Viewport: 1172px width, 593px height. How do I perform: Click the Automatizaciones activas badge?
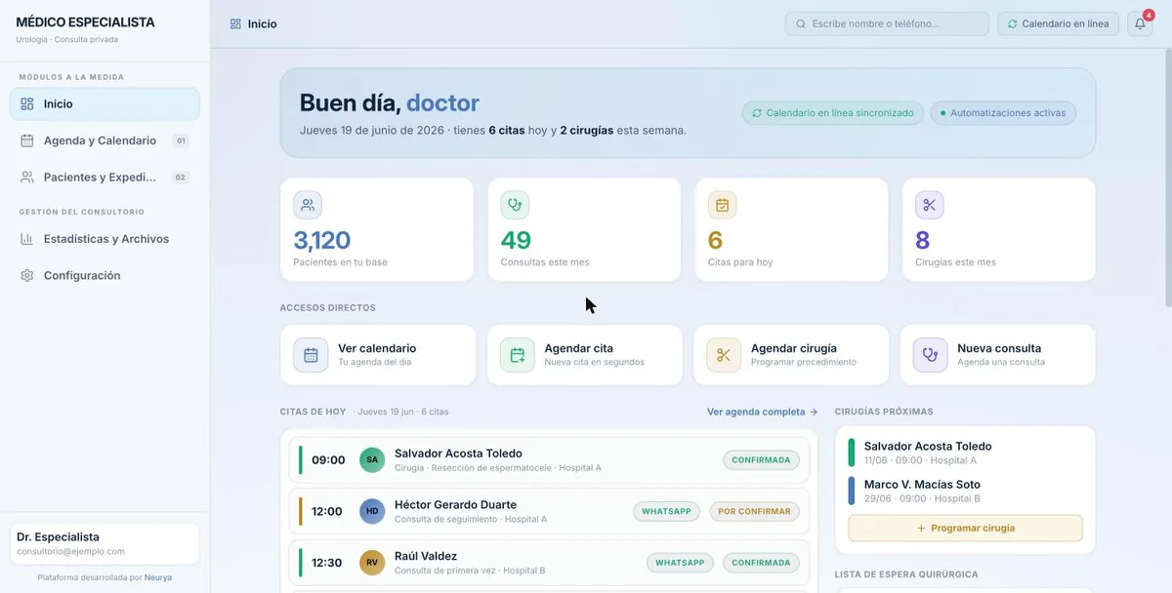1003,113
